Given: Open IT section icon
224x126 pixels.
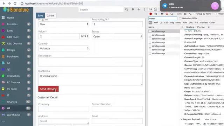Looking at the screenshot, I should tap(3, 95).
